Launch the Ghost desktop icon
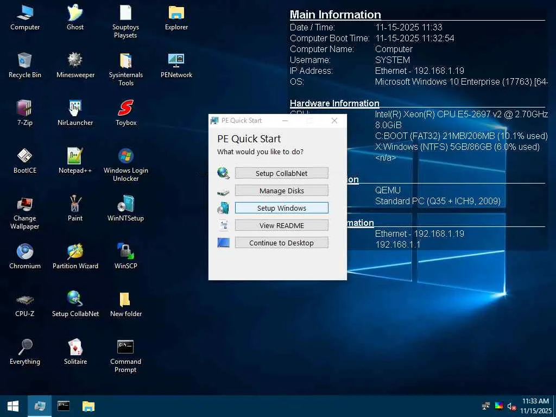 coord(75,18)
